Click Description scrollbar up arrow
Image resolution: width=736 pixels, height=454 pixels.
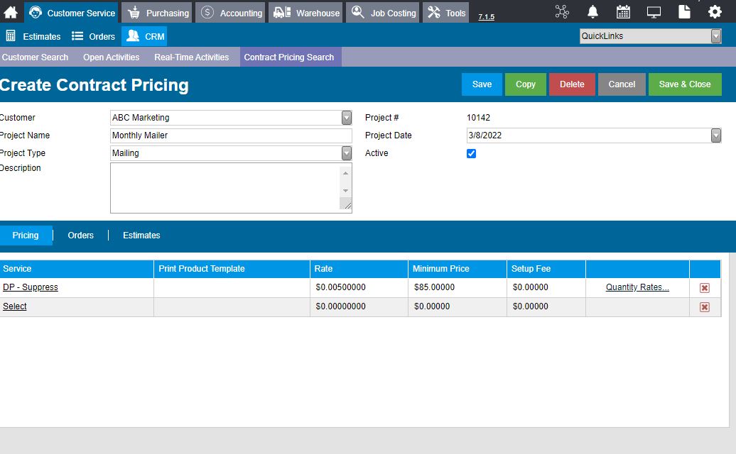coord(345,173)
